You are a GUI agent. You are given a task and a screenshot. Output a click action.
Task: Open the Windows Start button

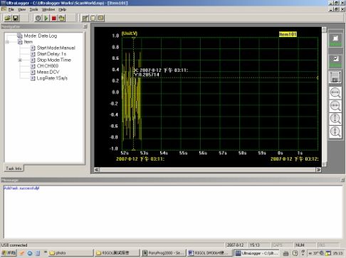(9, 253)
